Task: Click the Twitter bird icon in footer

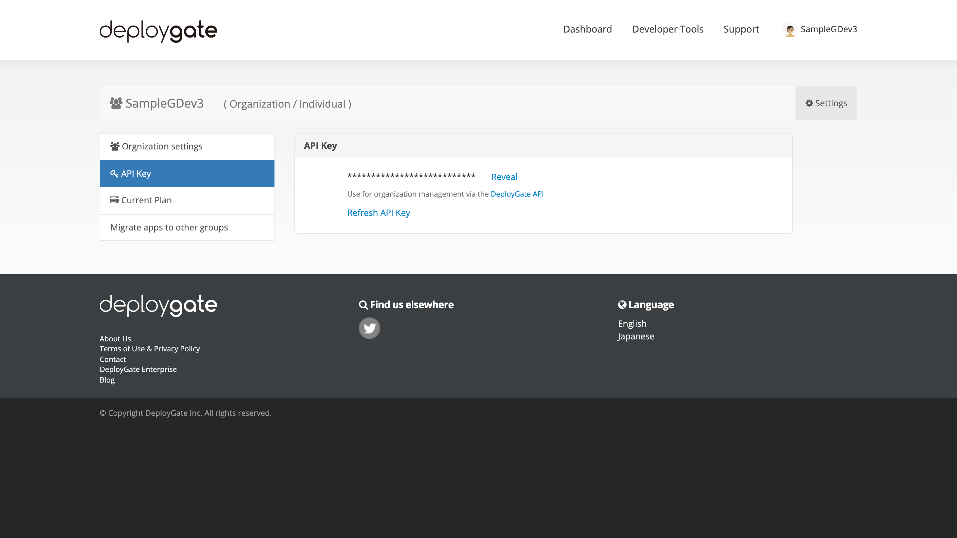Action: tap(369, 328)
